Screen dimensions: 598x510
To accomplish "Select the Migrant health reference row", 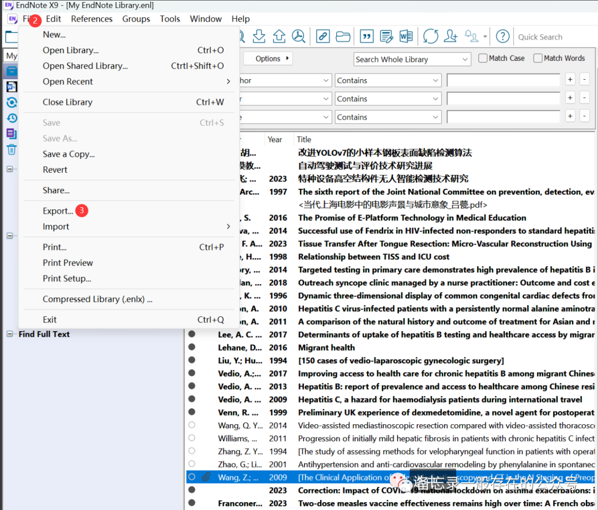I will (390, 347).
